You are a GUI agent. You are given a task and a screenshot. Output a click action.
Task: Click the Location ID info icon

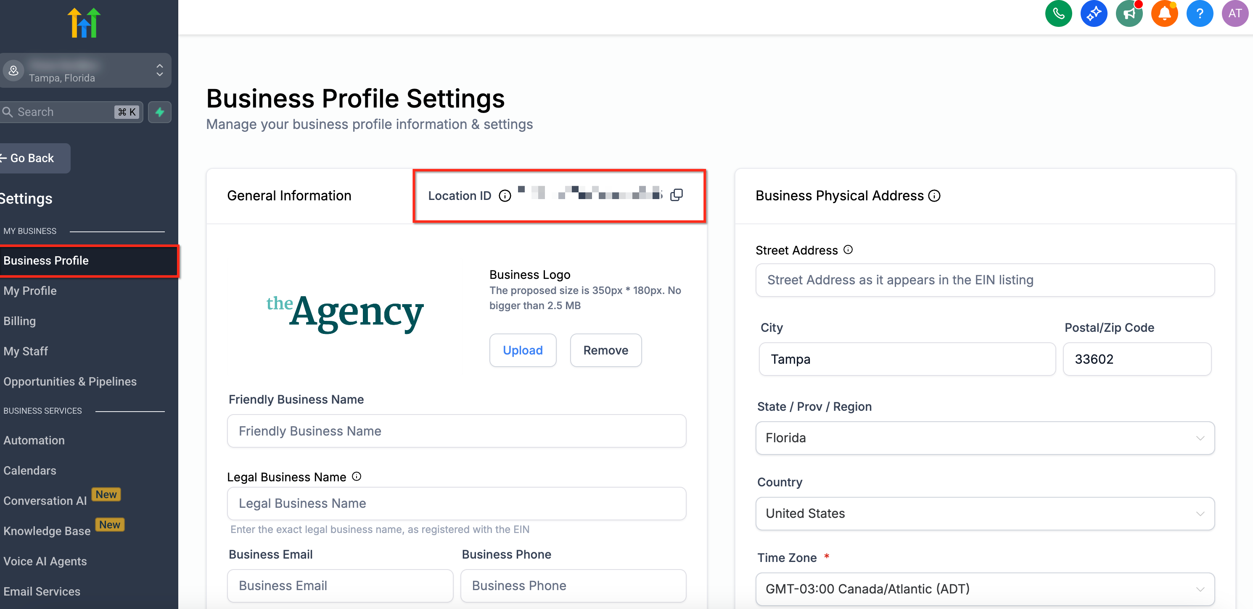[x=505, y=195]
